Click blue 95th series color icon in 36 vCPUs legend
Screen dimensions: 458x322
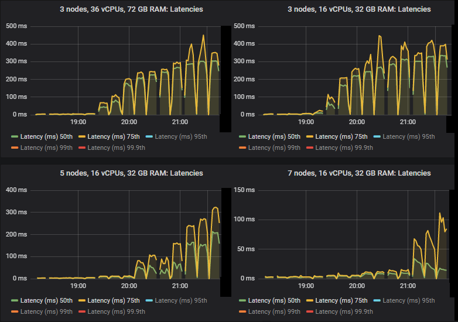click(149, 136)
